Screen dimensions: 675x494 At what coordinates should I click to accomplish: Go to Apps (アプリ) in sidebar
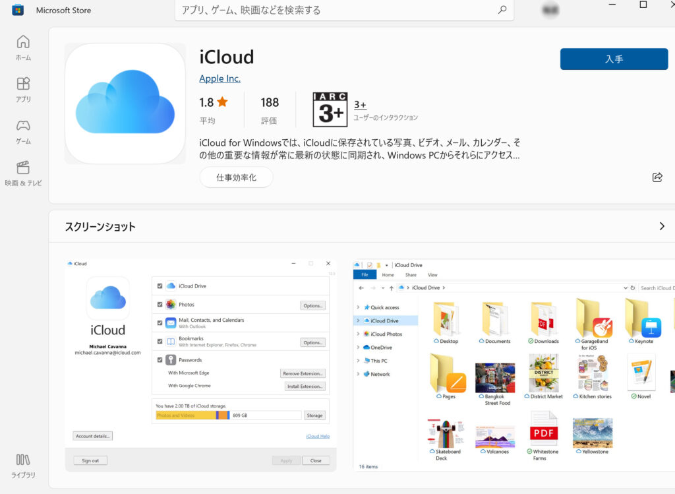[x=23, y=90]
